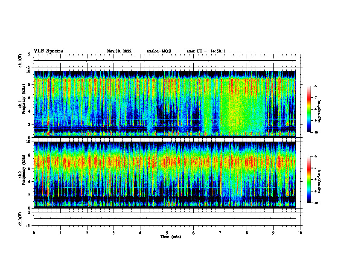Image resolution: width=338 pixels, height=261 pixels.
Task: Click time axis tick label "1"
Action: [x=60, y=233]
